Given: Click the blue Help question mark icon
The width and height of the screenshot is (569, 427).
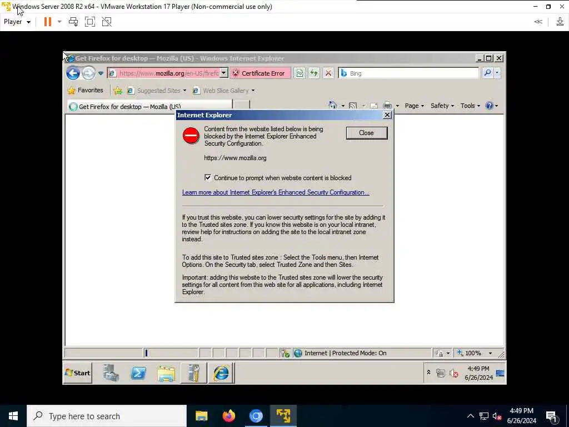Looking at the screenshot, I should [x=489, y=106].
